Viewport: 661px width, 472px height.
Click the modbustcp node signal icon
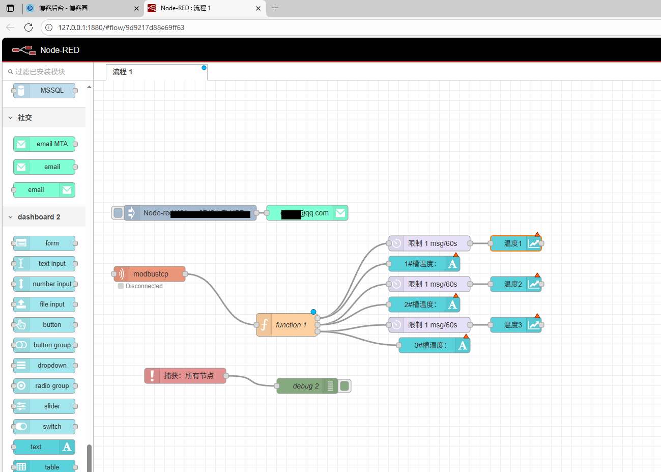(121, 274)
